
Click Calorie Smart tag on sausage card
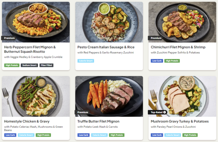click(86, 61)
